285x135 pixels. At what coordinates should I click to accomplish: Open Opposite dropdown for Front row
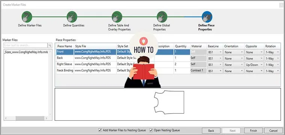pos(254,52)
